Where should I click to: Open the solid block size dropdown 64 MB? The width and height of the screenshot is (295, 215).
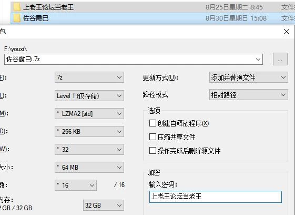tap(89, 167)
